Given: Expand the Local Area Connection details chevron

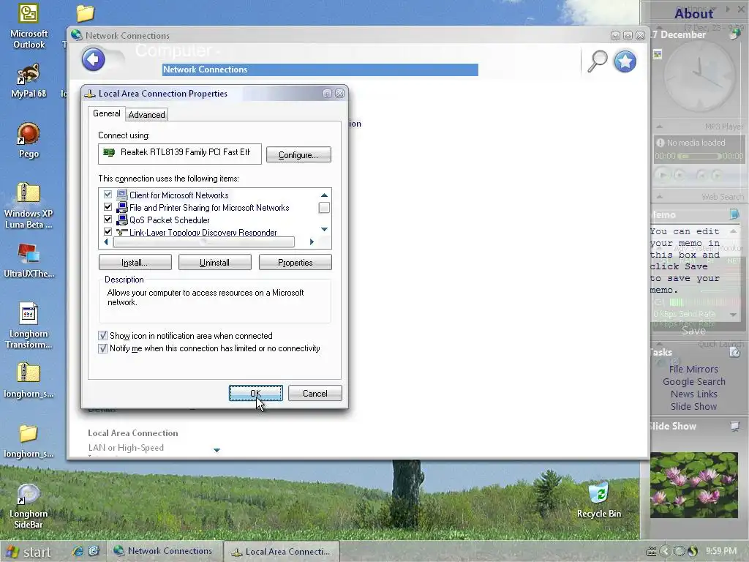Looking at the screenshot, I should click(217, 450).
